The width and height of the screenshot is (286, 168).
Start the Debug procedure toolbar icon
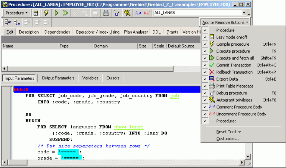pyautogui.click(x=116, y=13)
